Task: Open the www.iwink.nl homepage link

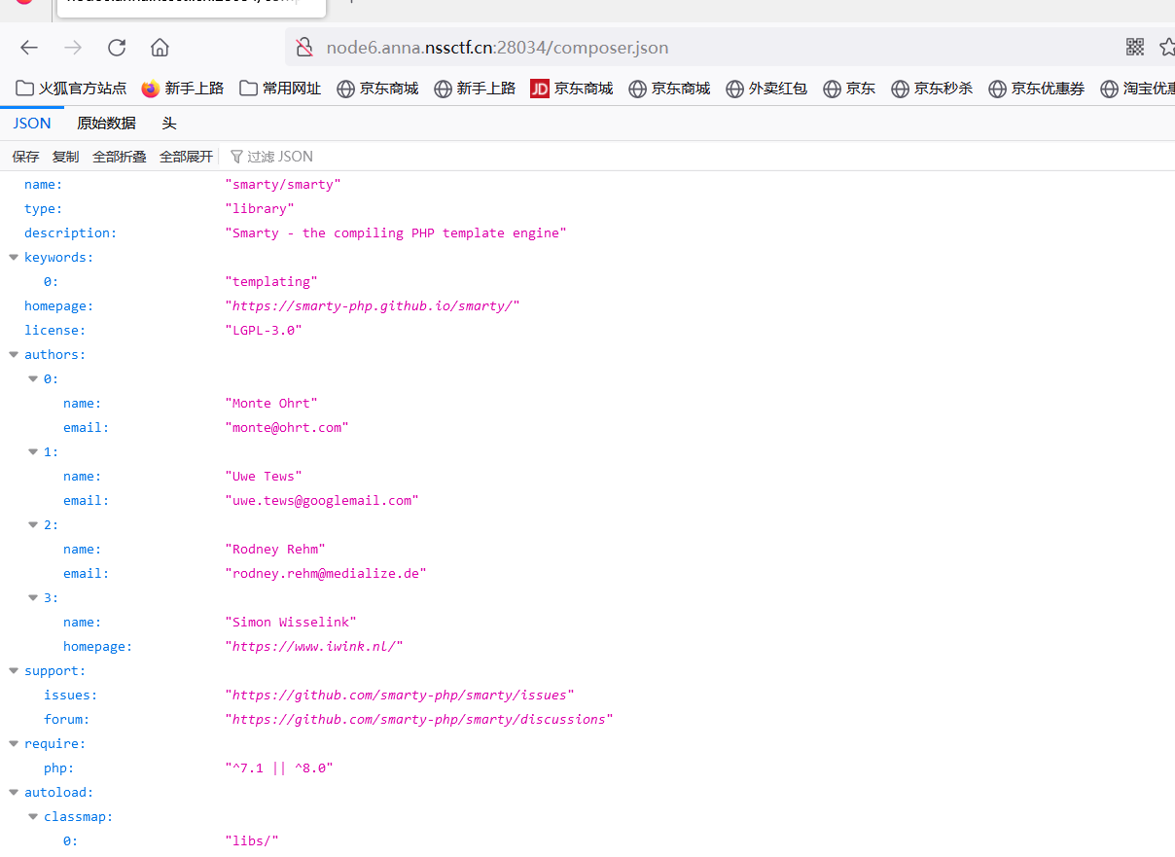Action: pos(314,647)
